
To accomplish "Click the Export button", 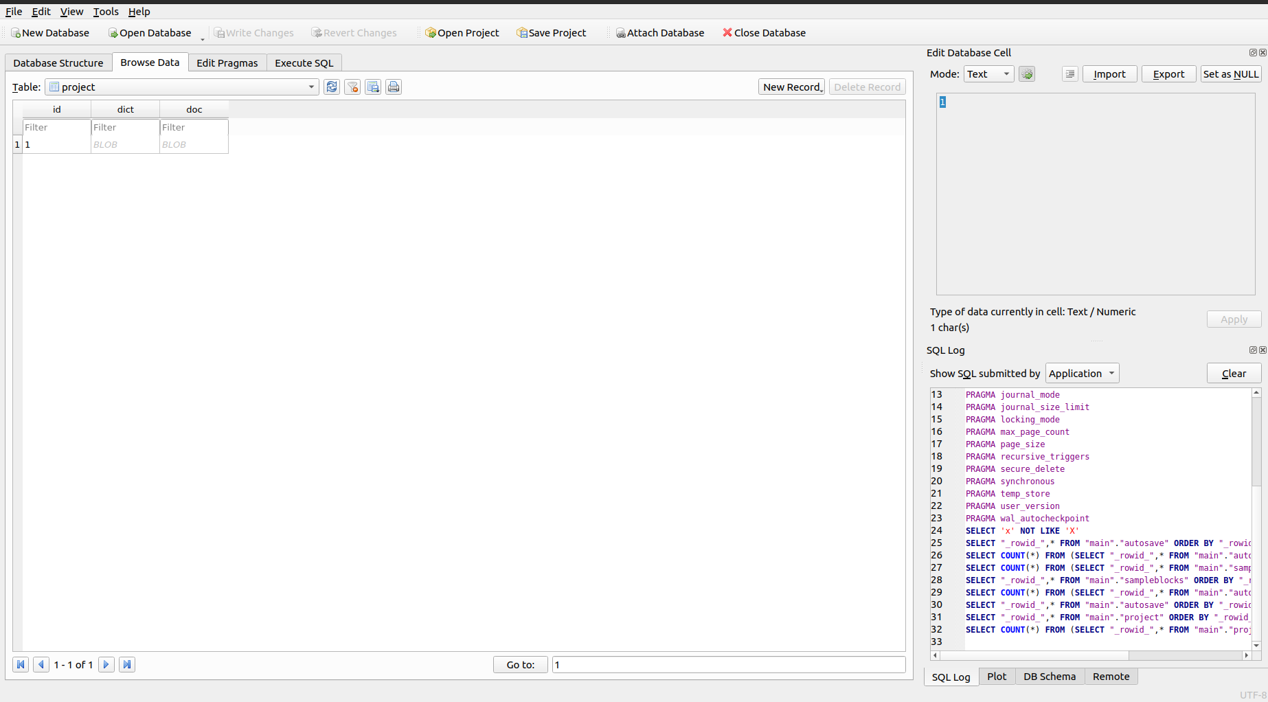I will [x=1169, y=74].
